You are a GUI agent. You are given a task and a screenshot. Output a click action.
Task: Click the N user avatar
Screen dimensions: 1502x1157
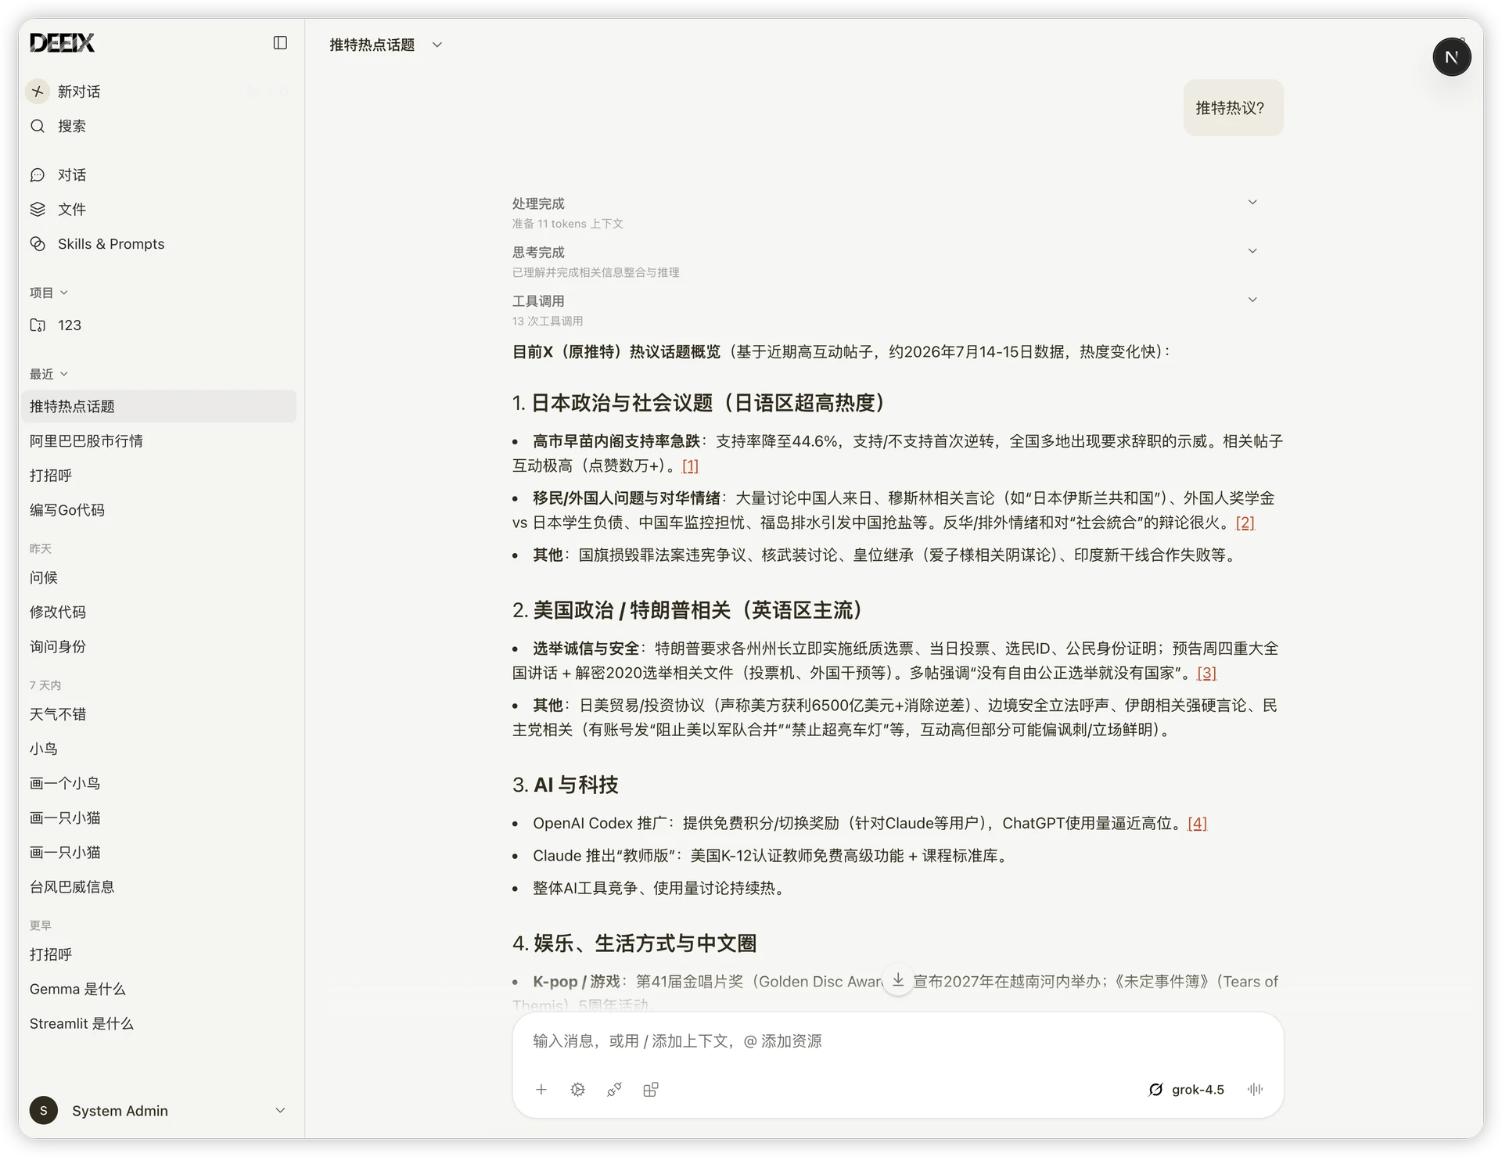click(x=1452, y=57)
